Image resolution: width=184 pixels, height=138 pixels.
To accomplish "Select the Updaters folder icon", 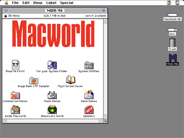I will click(x=89, y=110).
